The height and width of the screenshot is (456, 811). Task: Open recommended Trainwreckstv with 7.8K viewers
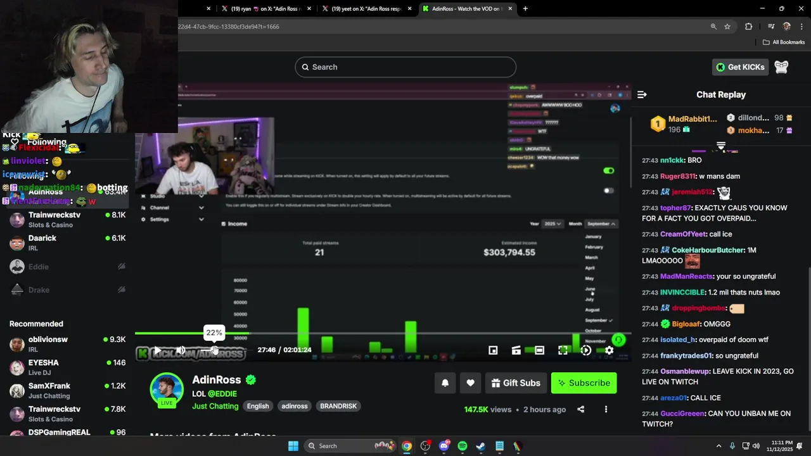[x=68, y=414]
